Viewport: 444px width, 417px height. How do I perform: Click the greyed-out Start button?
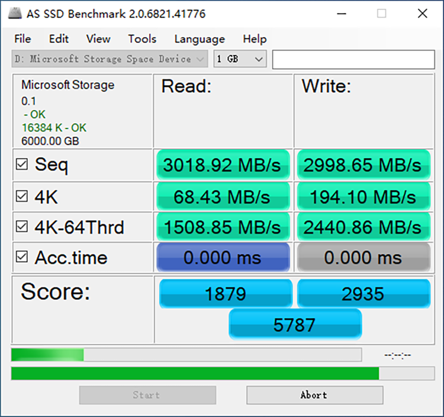(147, 395)
